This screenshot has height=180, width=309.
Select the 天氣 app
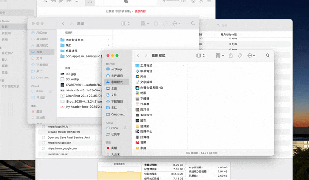click(x=141, y=77)
